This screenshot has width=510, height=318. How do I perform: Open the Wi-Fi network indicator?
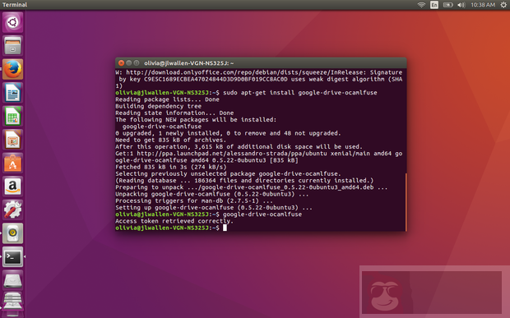point(421,5)
